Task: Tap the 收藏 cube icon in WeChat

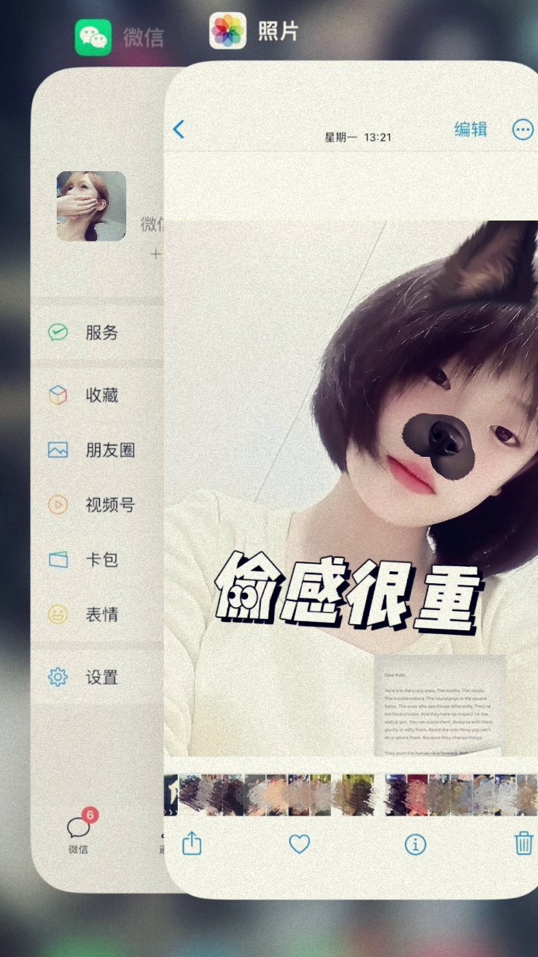Action: pos(58,396)
